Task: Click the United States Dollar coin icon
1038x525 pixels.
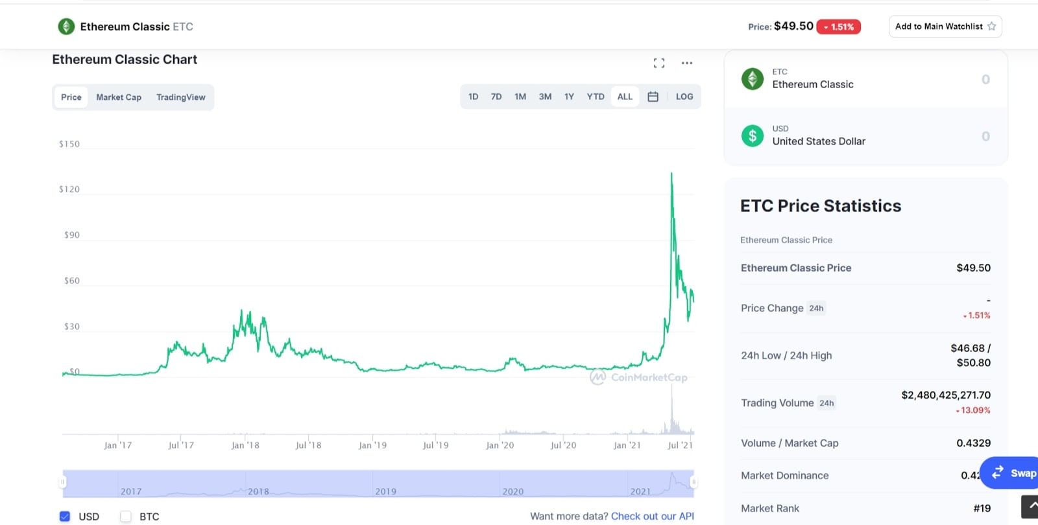Action: (x=752, y=135)
